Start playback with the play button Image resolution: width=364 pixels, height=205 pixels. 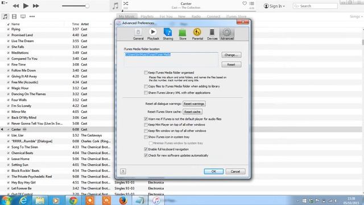pyautogui.click(x=26, y=6)
